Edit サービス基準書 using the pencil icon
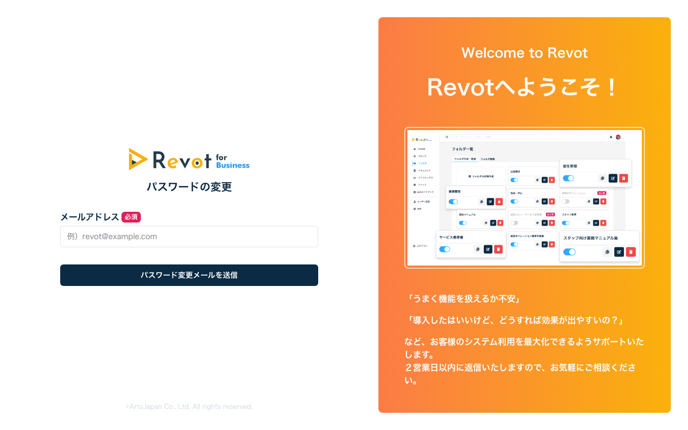 [x=489, y=249]
